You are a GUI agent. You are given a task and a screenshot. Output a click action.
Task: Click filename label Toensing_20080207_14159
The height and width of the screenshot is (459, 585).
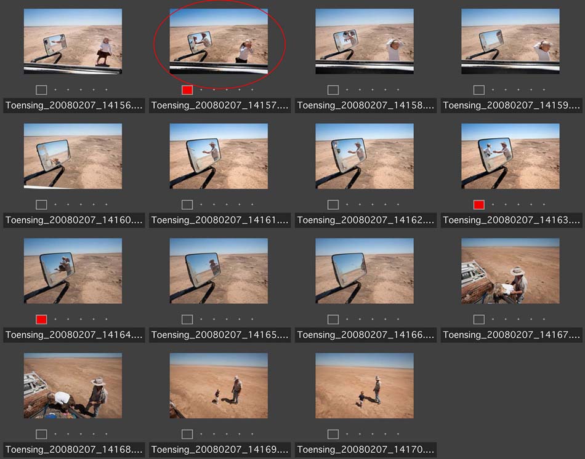coord(512,106)
